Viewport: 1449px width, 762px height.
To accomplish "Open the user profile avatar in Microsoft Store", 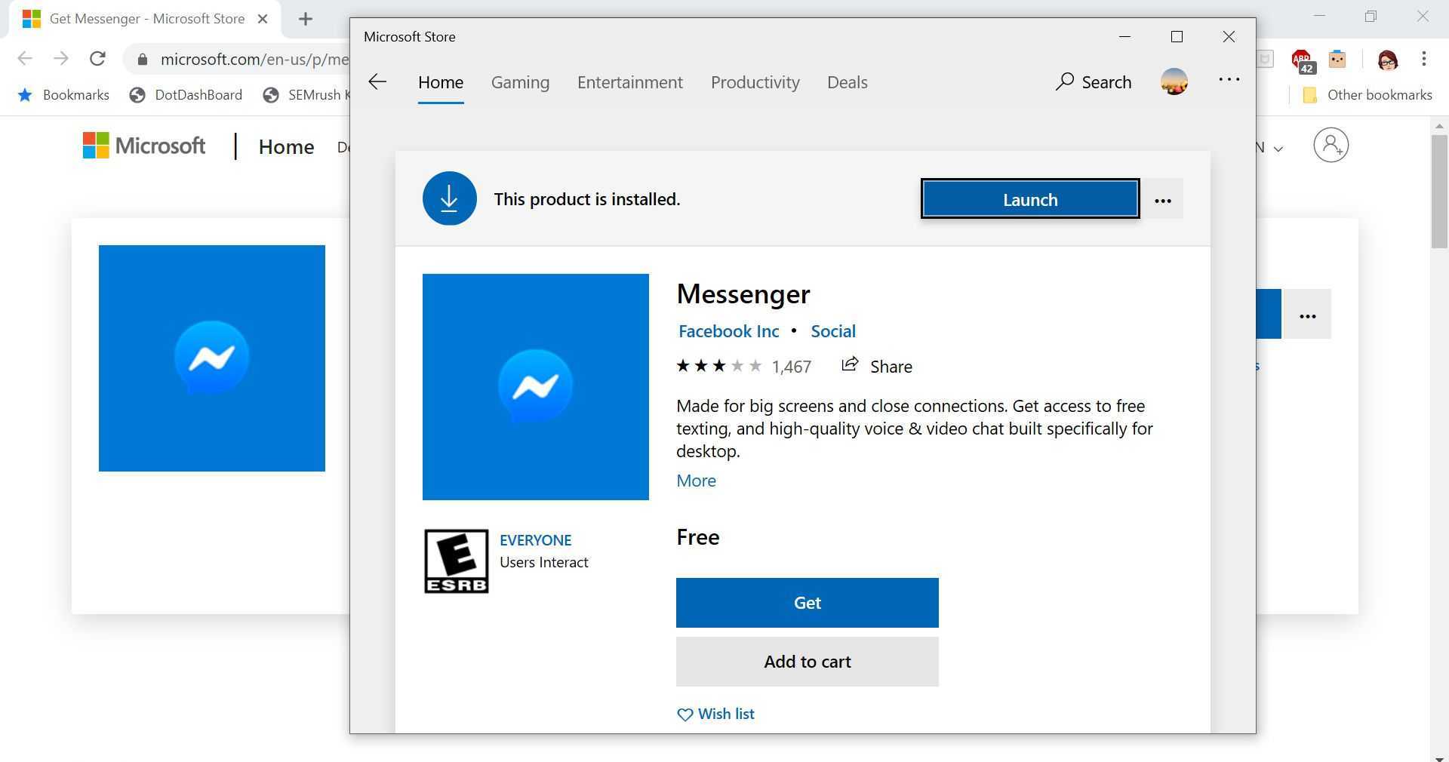I will (1174, 81).
